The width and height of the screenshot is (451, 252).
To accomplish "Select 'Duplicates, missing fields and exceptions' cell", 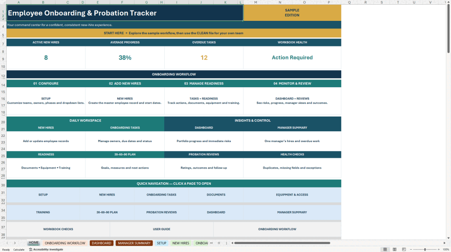I will tap(292, 168).
